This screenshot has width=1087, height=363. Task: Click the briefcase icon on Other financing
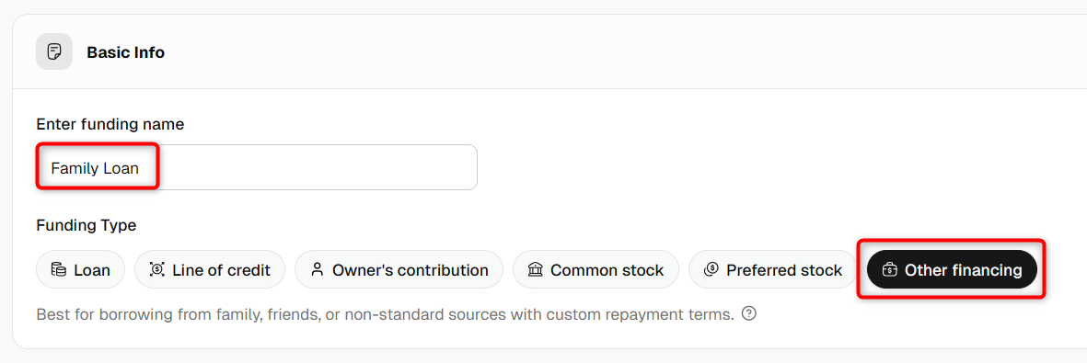click(889, 269)
